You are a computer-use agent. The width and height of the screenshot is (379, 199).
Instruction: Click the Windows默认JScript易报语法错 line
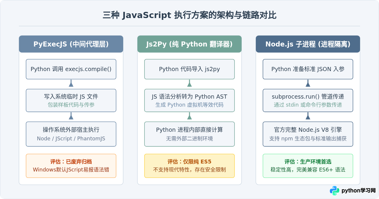point(71,170)
